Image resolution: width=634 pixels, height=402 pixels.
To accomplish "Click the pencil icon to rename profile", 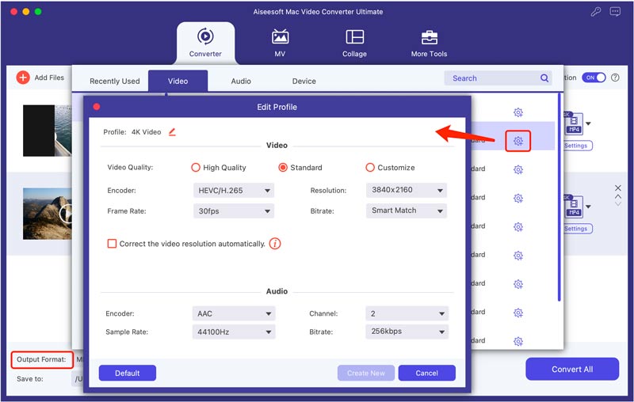I will [172, 132].
